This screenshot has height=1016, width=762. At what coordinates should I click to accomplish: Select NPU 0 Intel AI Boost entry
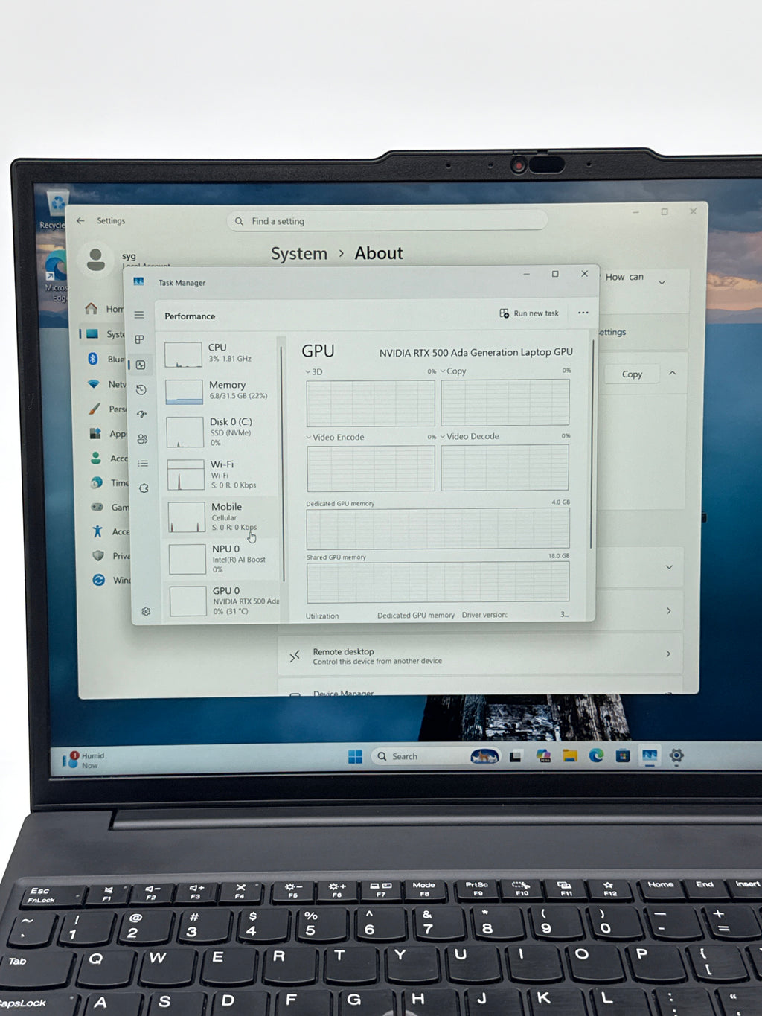click(223, 558)
